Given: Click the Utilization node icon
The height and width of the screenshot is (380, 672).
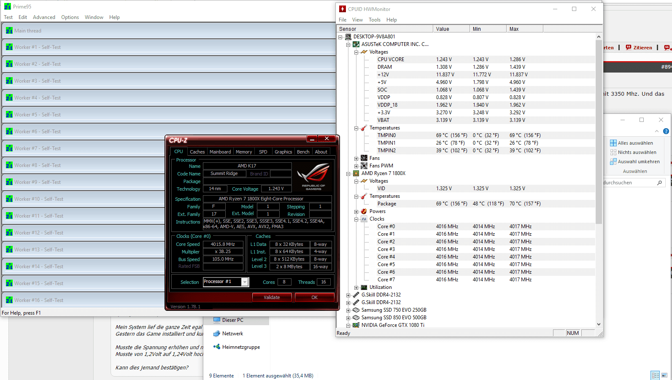Looking at the screenshot, I should point(364,287).
